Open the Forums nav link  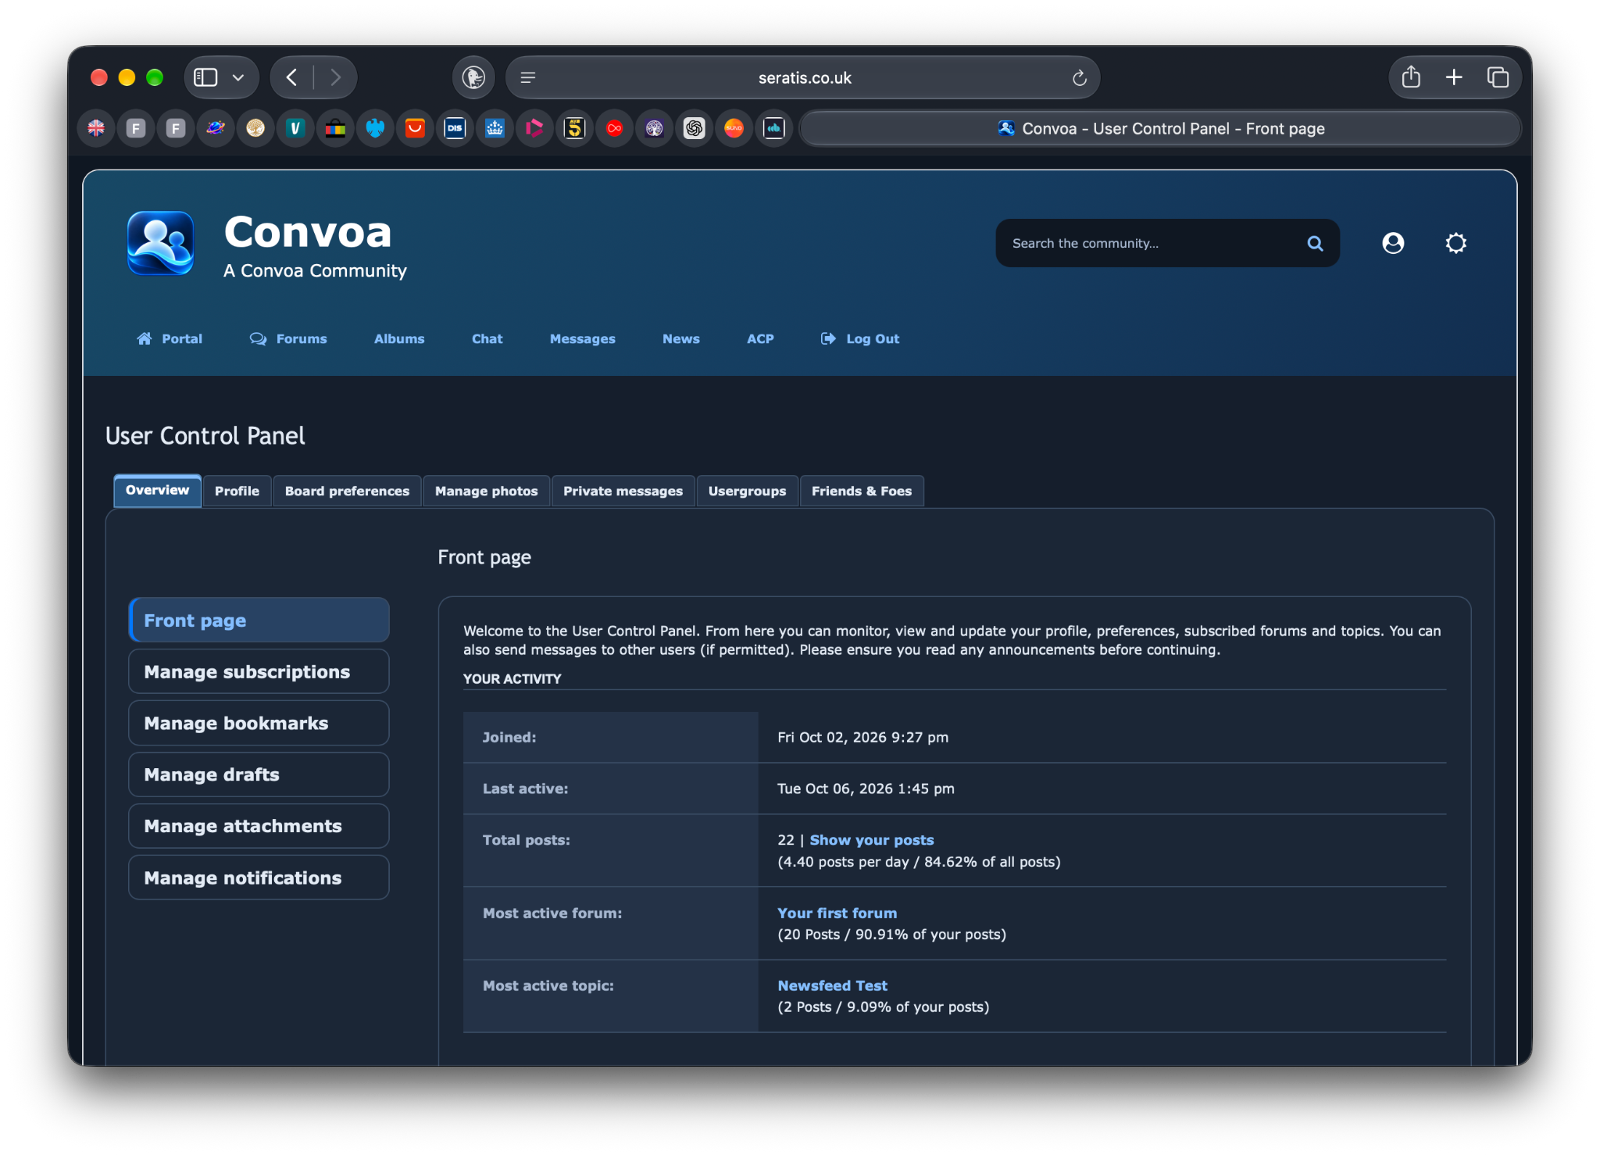288,338
